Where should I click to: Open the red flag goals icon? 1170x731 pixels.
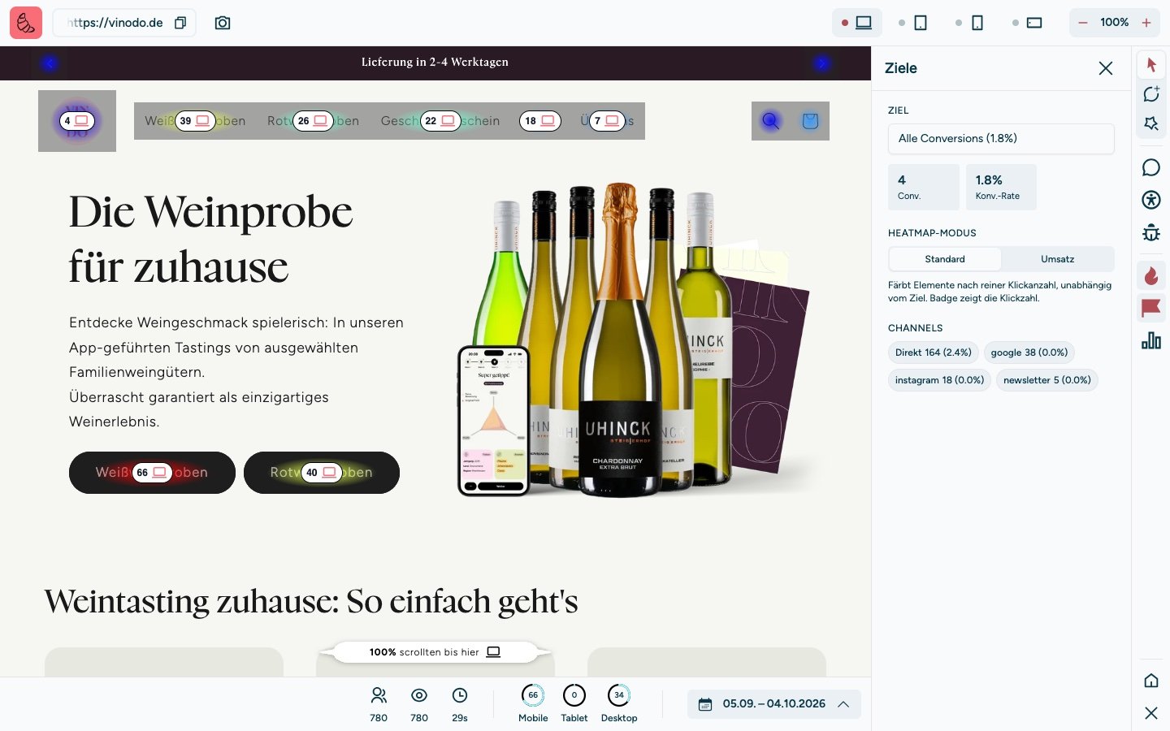(1151, 308)
